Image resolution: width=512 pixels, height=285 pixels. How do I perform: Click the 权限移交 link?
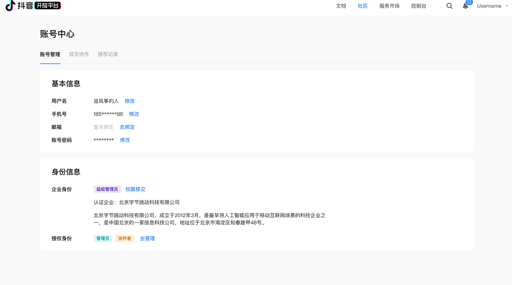click(x=136, y=189)
